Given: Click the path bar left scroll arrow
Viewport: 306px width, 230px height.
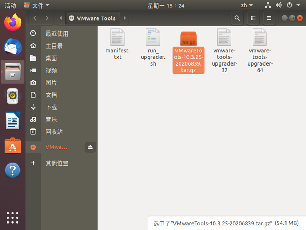Looking at the screenshot, I should [x=61, y=18].
